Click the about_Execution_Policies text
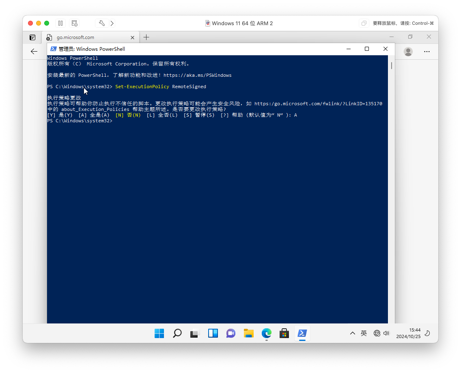Screen dimensions: 461x373 click(x=95, y=109)
